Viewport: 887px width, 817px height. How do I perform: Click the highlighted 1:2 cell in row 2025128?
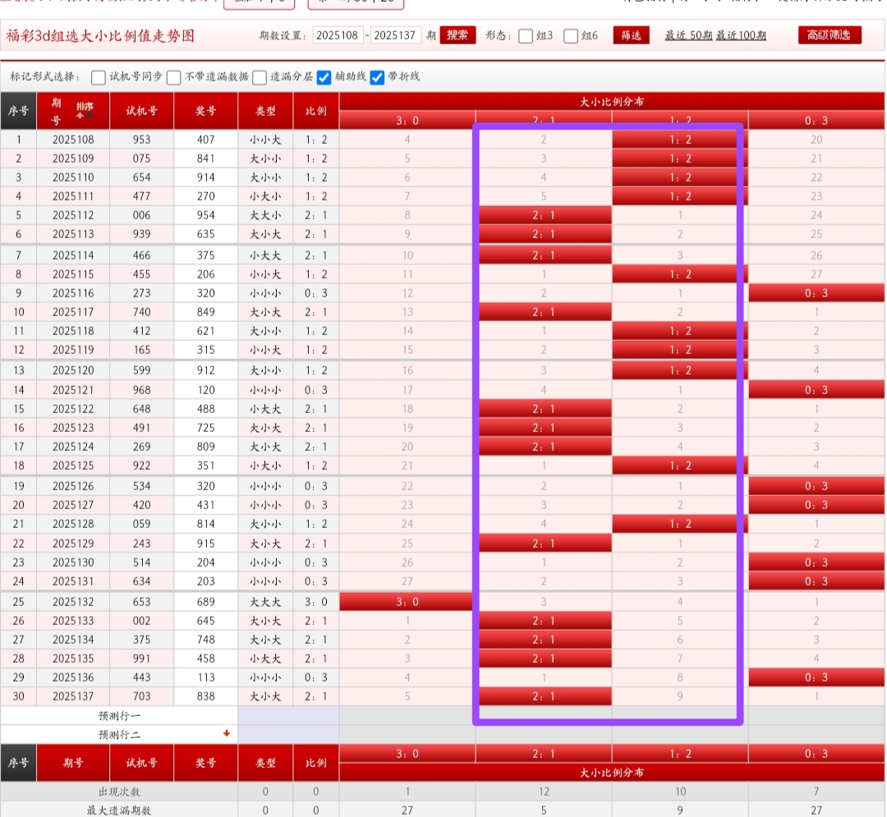(680, 524)
